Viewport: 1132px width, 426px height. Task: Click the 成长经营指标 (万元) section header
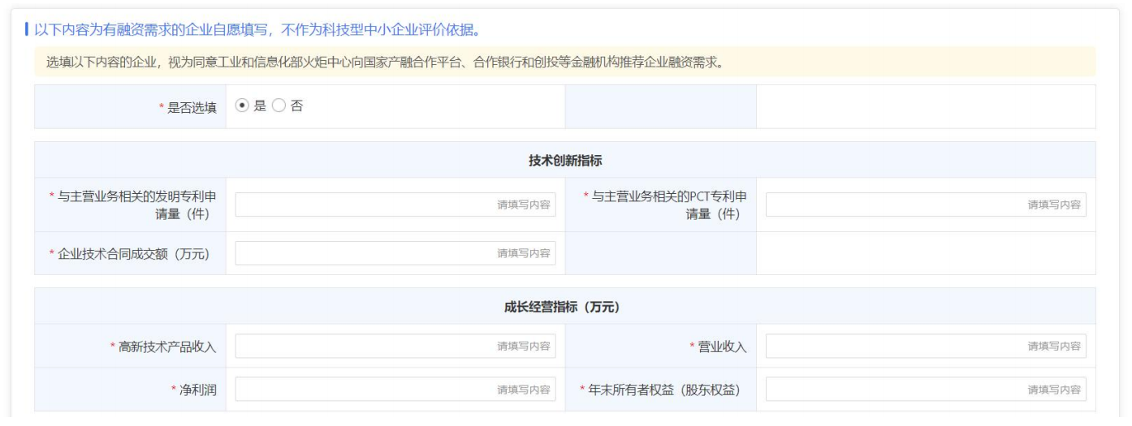[564, 307]
